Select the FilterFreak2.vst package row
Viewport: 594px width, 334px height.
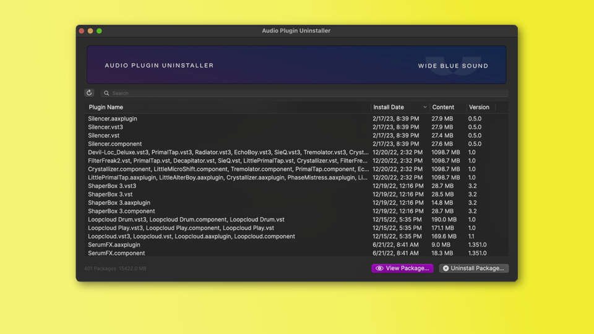[x=296, y=161]
